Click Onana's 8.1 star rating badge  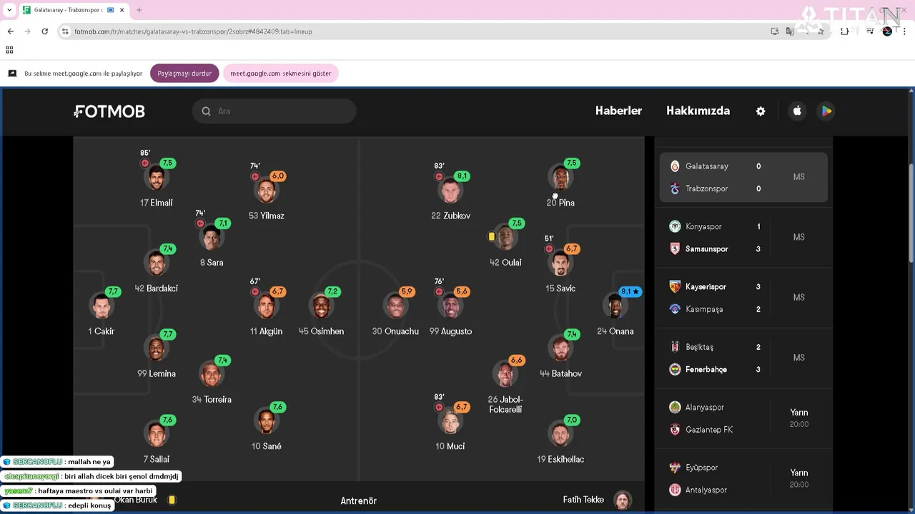pyautogui.click(x=630, y=292)
